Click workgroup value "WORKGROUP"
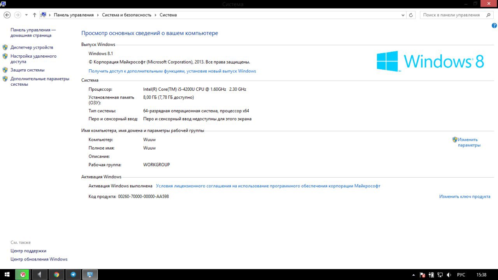This screenshot has width=498, height=280. point(156,165)
